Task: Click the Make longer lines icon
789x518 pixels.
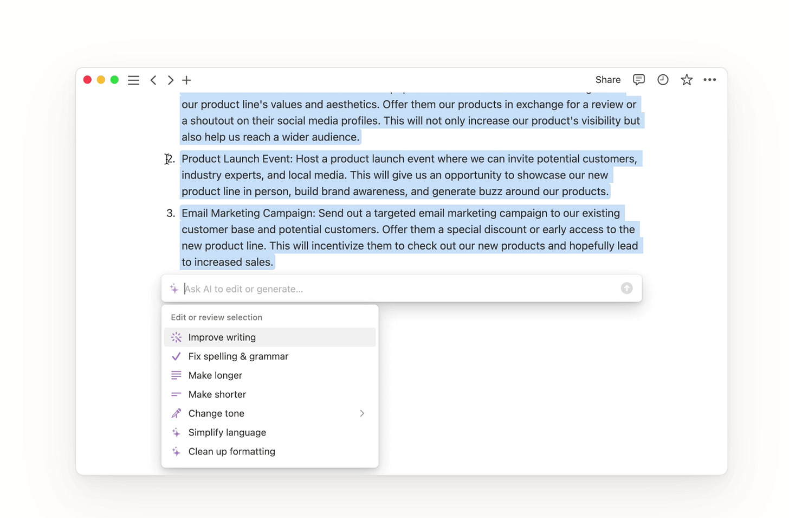Action: click(x=176, y=375)
